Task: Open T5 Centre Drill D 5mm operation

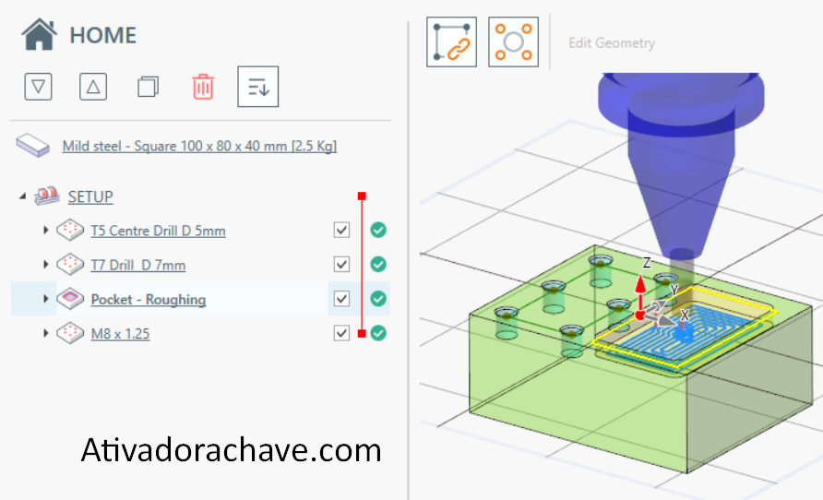Action: (158, 231)
